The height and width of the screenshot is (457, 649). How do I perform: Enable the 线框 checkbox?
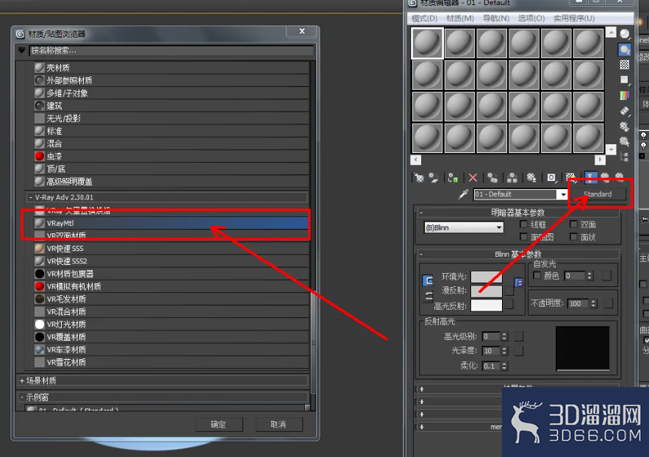(523, 224)
